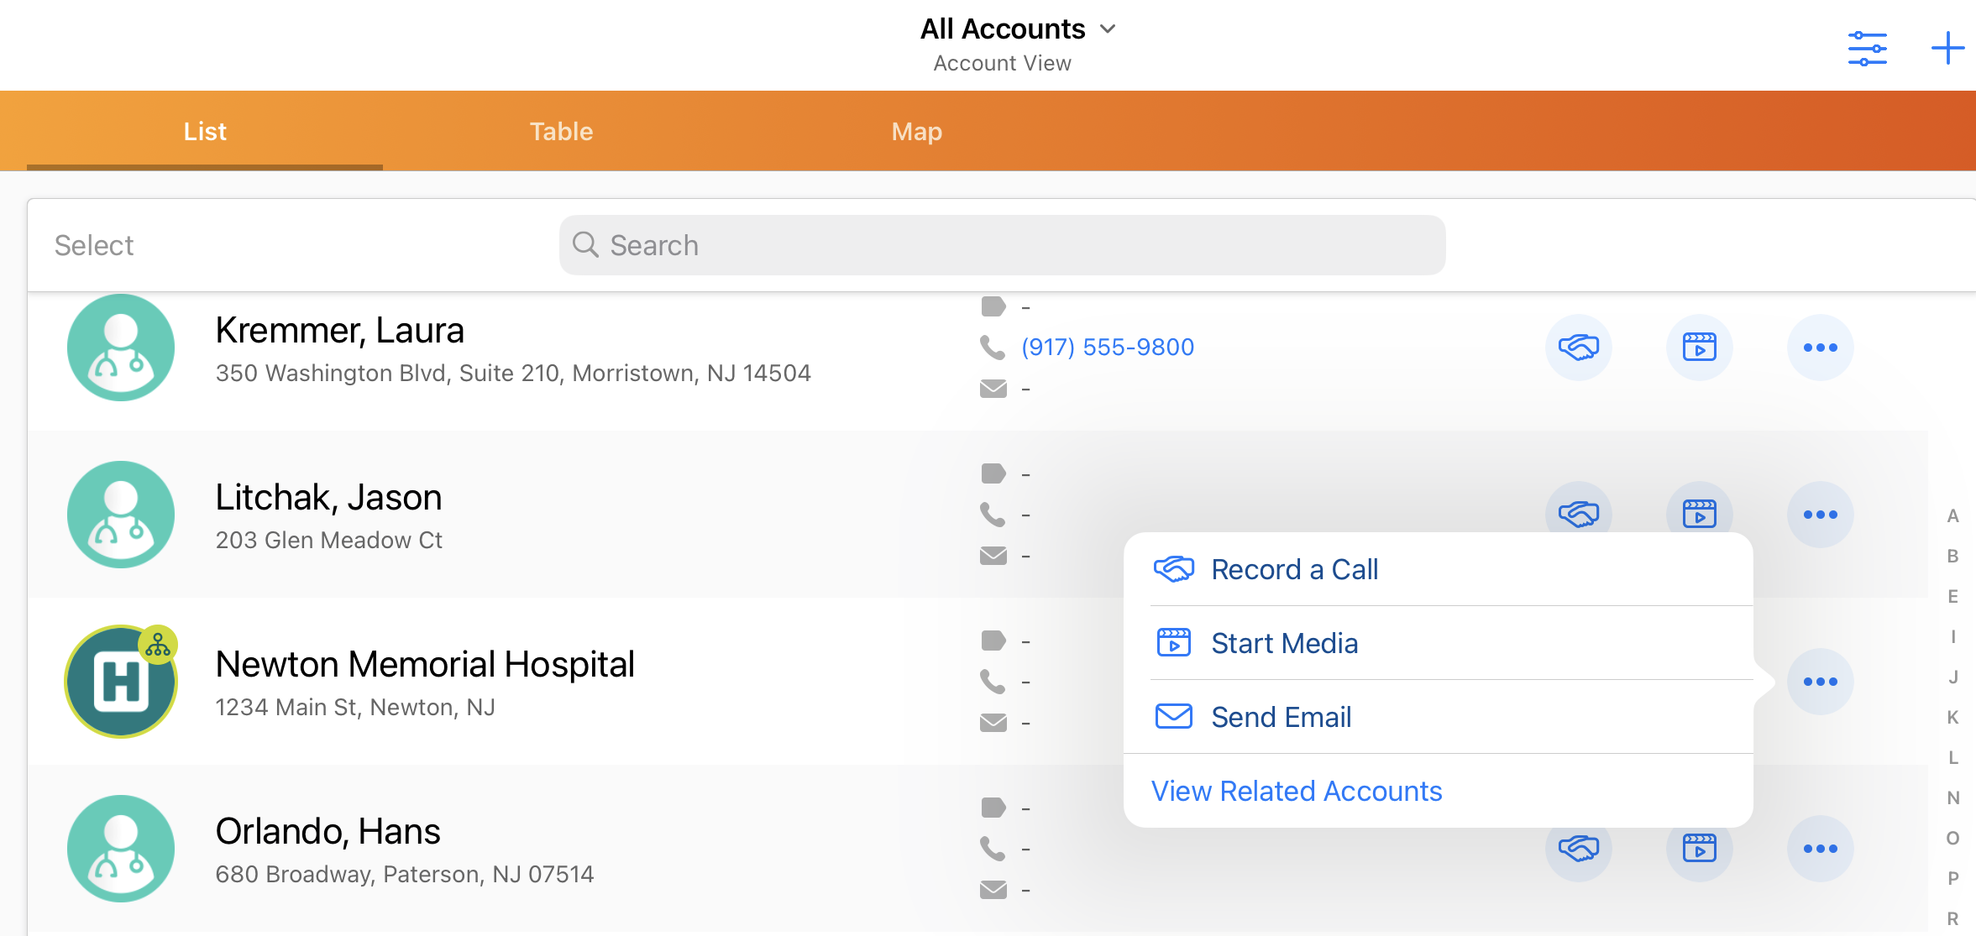Choose Start Media from popup menu

tap(1283, 643)
